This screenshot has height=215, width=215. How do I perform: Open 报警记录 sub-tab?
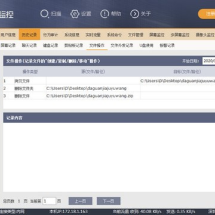click(x=167, y=45)
